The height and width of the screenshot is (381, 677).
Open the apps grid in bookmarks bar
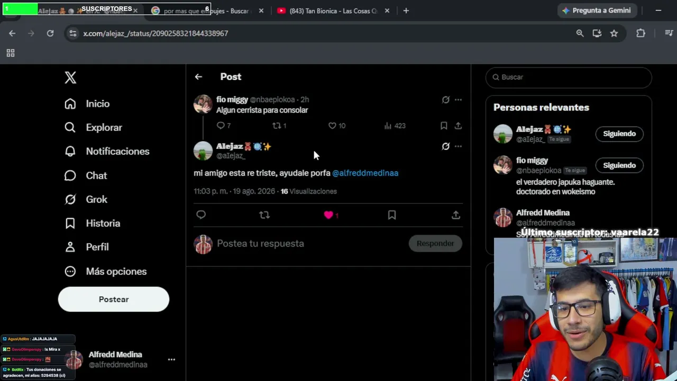click(10, 53)
